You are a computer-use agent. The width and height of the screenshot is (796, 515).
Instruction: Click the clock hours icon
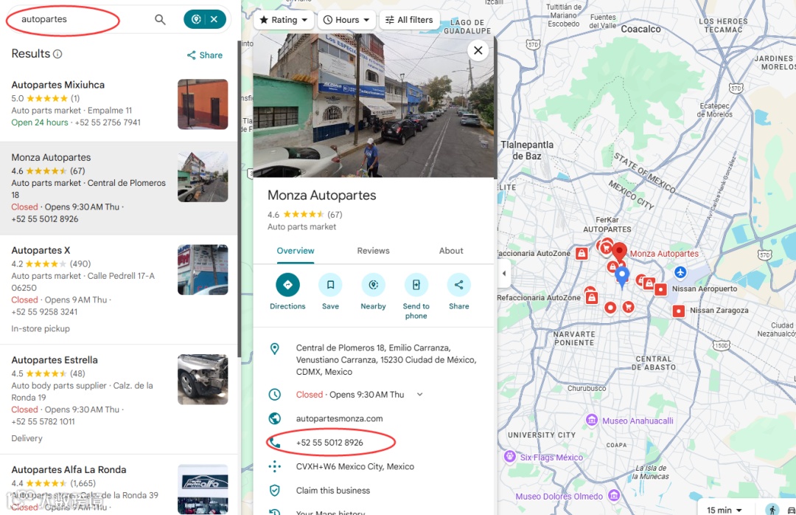[275, 395]
